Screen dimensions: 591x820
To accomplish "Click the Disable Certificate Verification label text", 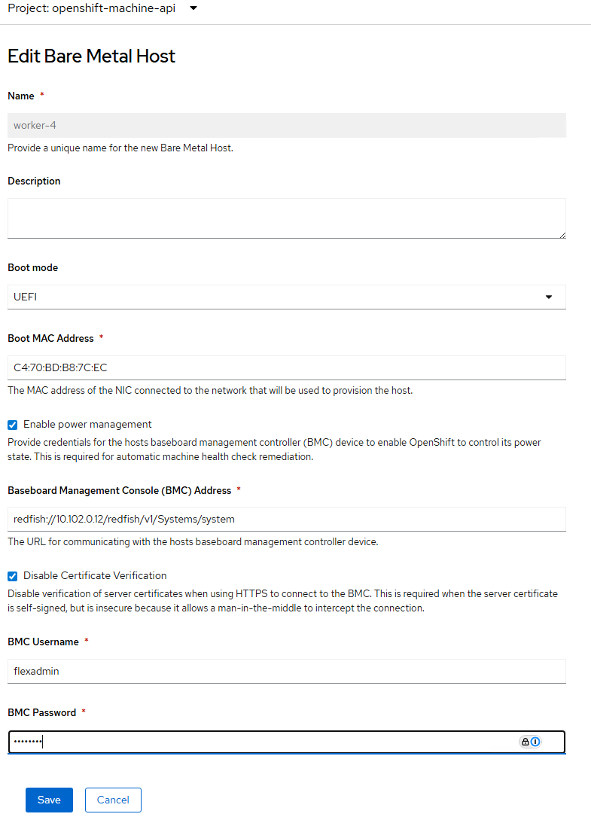I will [x=95, y=576].
